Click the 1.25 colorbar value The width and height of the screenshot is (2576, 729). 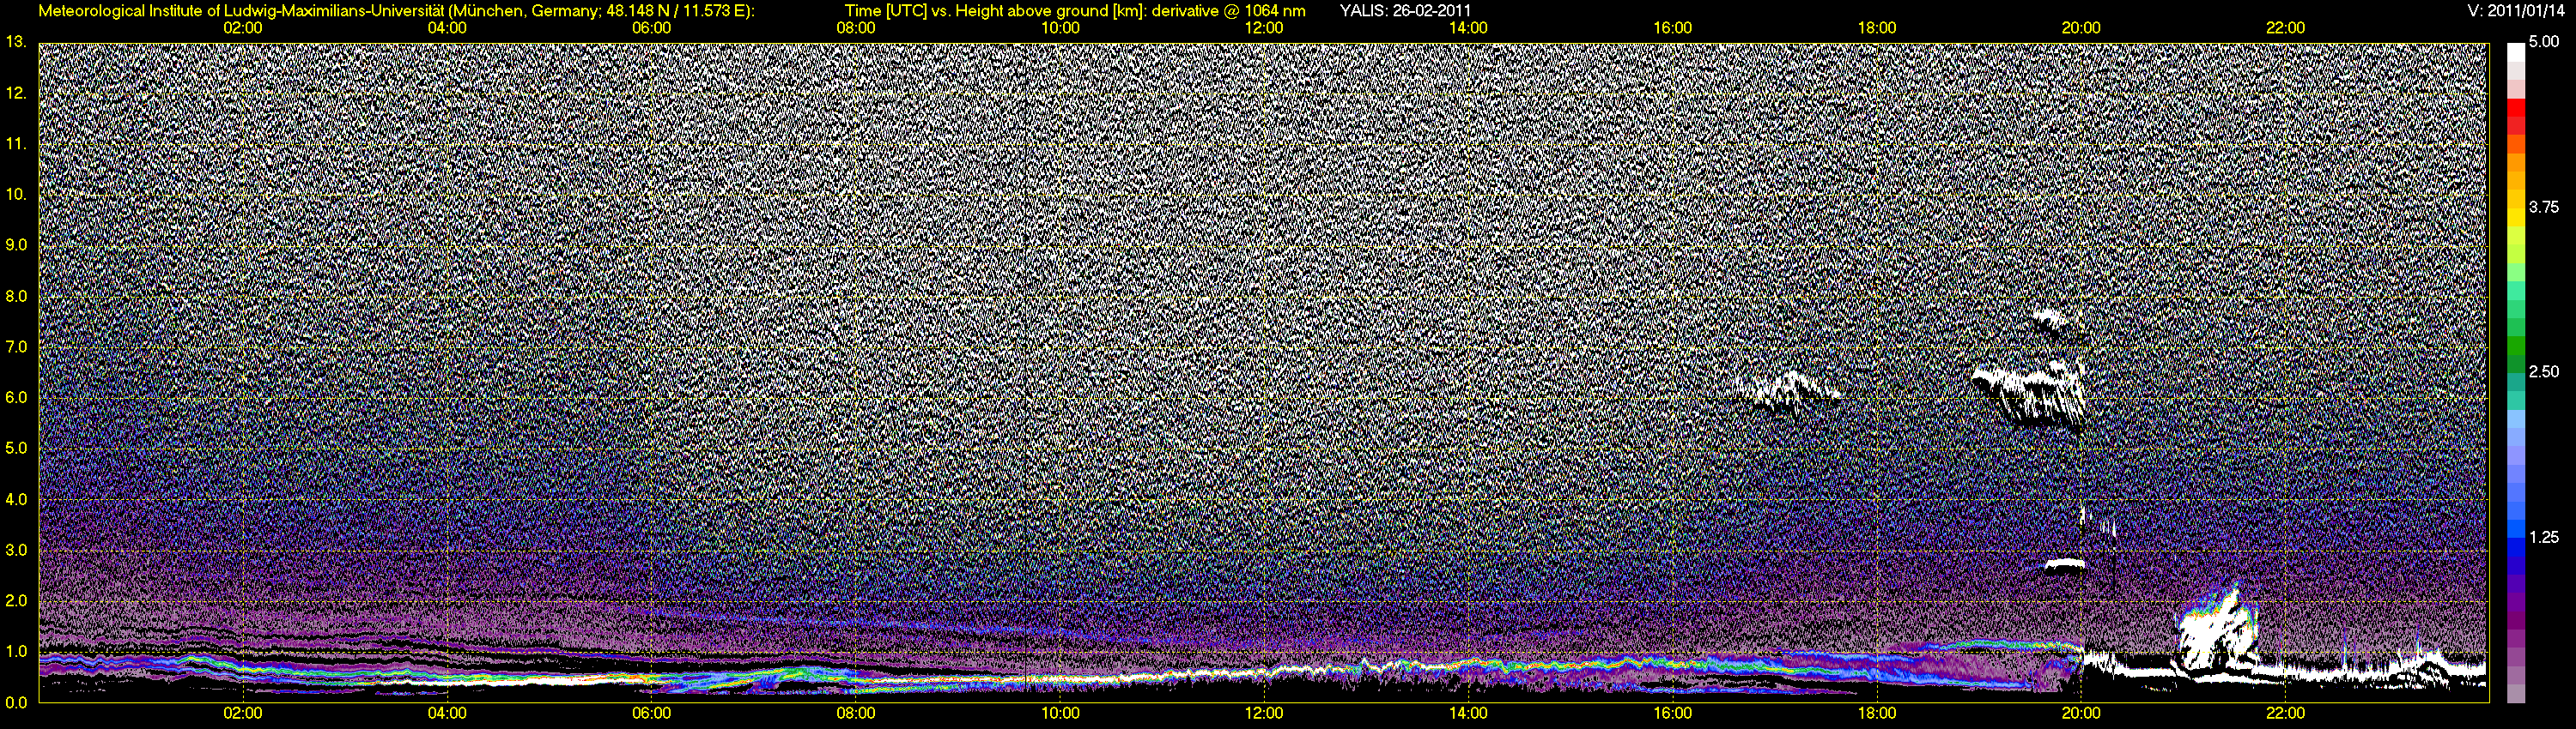tap(2544, 537)
